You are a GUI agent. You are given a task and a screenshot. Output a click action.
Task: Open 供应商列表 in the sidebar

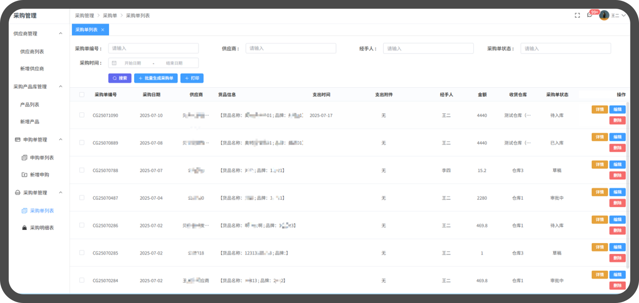point(32,52)
